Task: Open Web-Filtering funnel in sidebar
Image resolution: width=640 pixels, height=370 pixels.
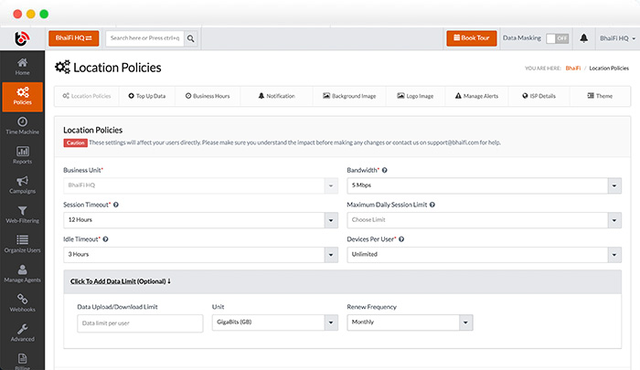Action: click(x=22, y=215)
